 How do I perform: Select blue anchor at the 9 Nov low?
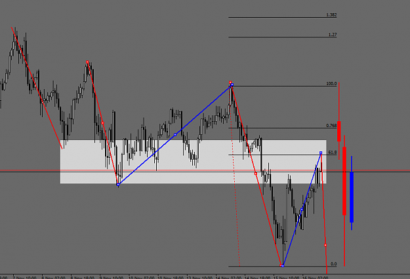point(118,185)
